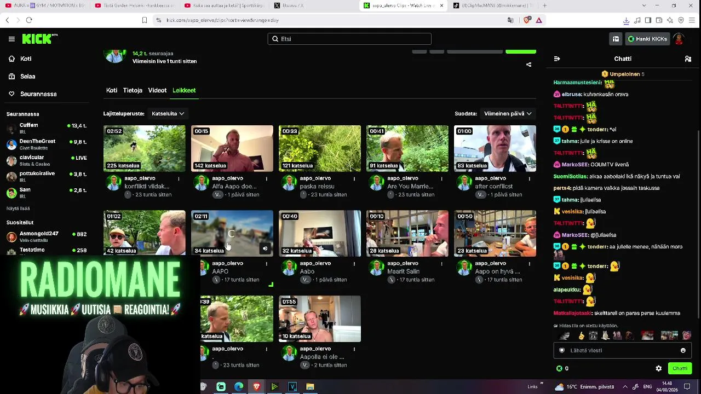Send message with green Chatti button
This screenshot has width=701, height=394.
coord(680,368)
